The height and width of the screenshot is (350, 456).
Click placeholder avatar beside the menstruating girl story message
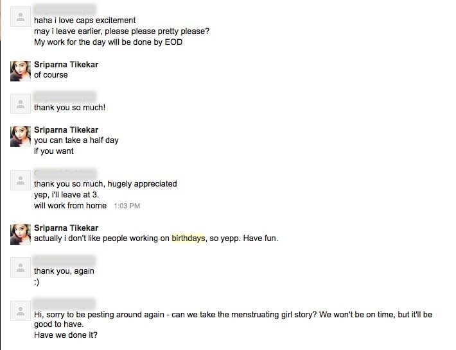point(21,311)
